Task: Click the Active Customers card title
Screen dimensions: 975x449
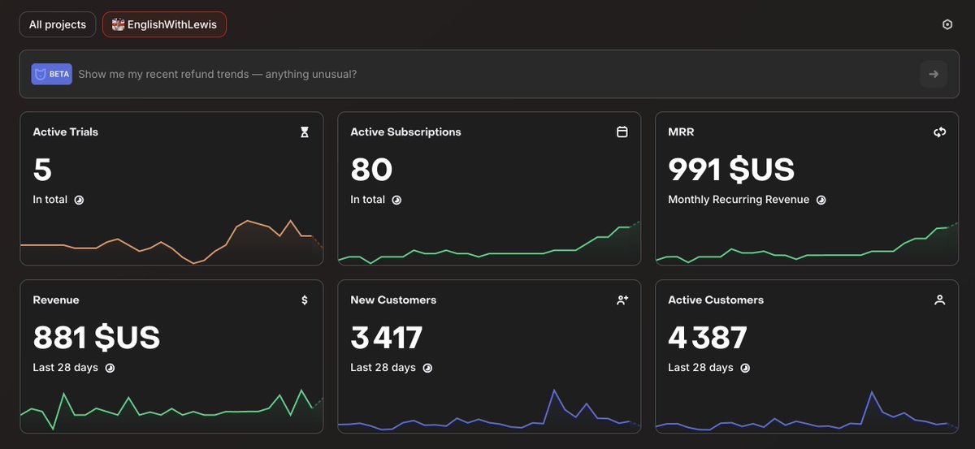Action: [716, 300]
